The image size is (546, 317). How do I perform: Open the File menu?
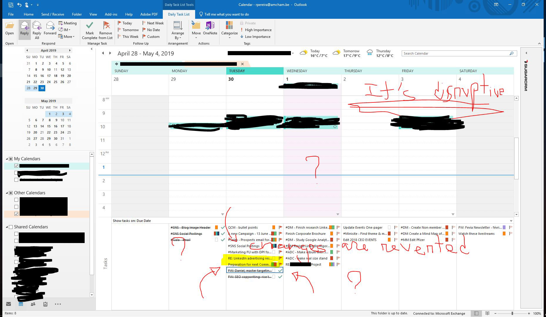11,14
